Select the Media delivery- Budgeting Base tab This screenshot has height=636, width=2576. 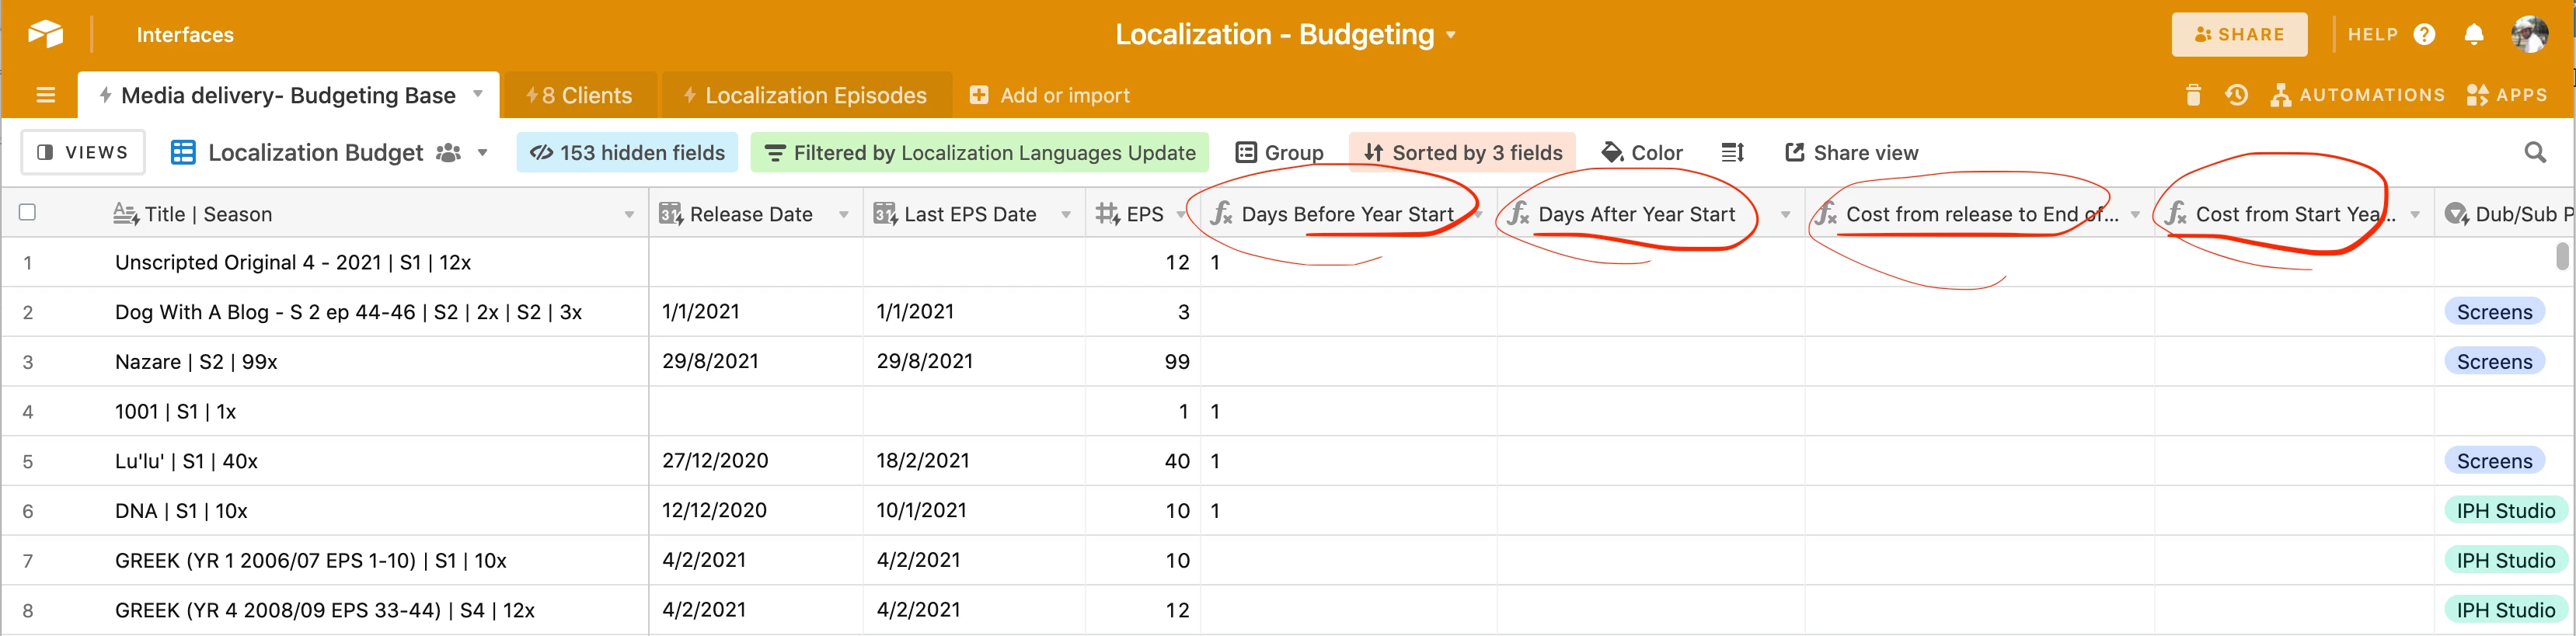(288, 95)
